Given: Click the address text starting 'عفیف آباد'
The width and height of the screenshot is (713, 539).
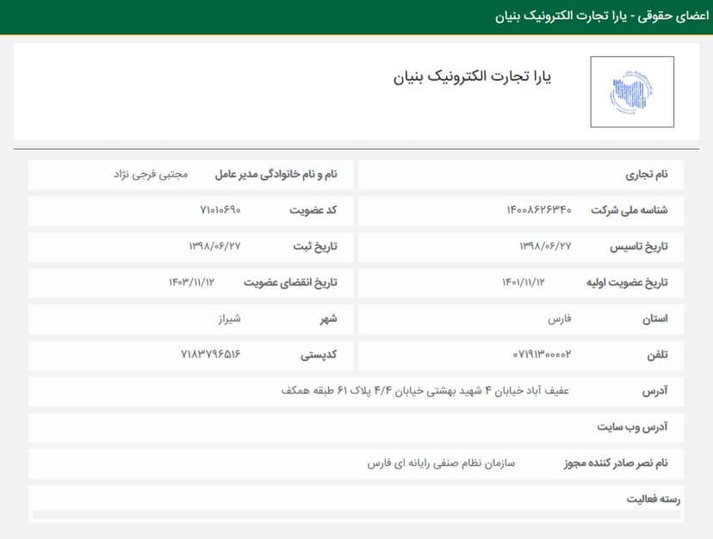Looking at the screenshot, I should (425, 390).
